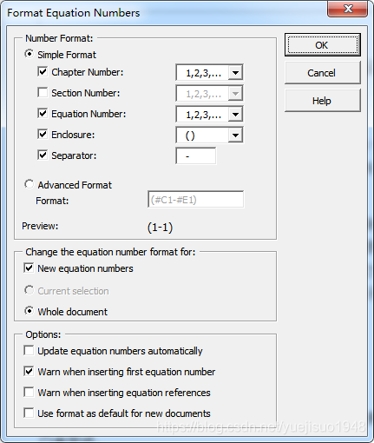Image resolution: width=374 pixels, height=443 pixels.
Task: Open the Enclosure style dropdown
Action: pos(209,135)
